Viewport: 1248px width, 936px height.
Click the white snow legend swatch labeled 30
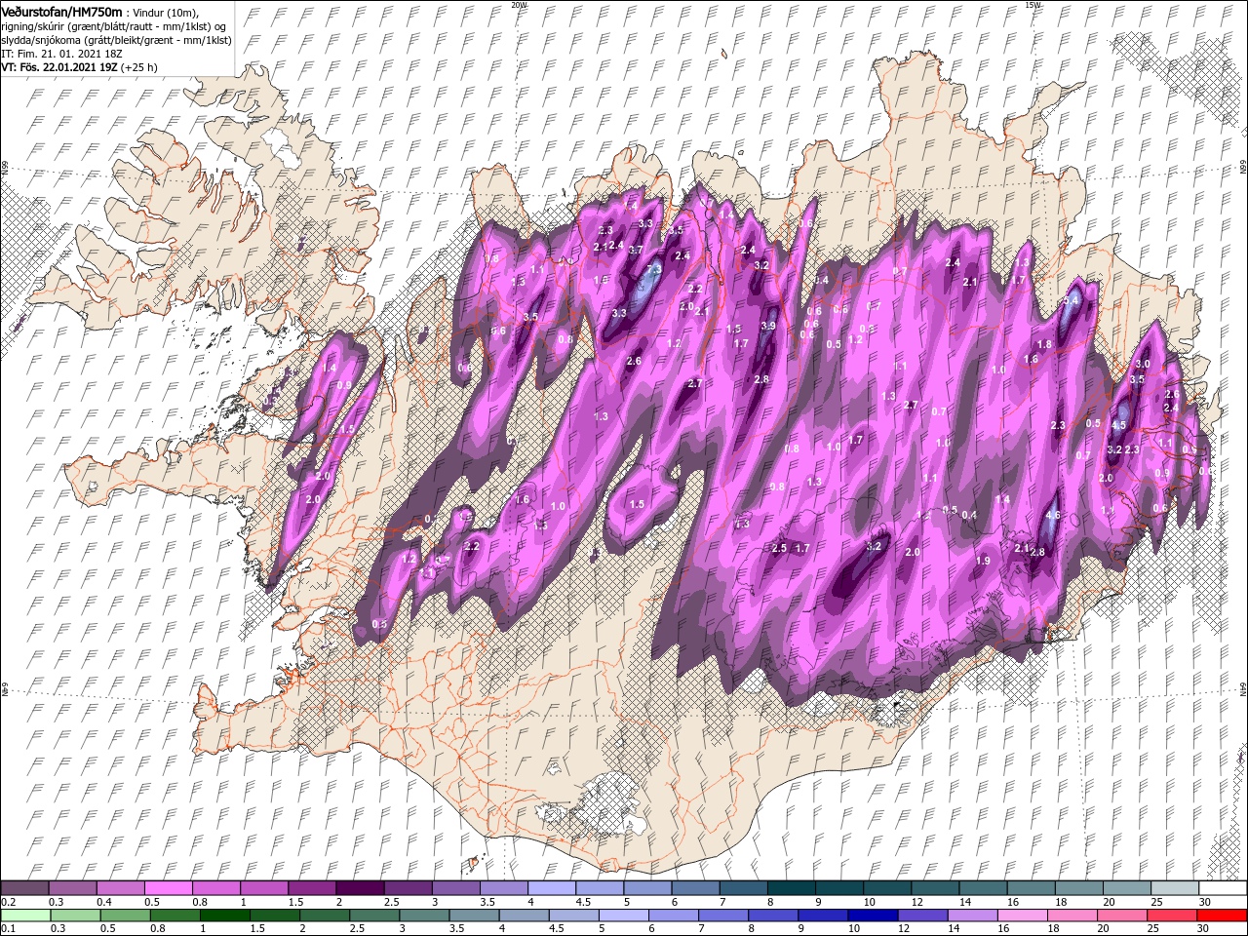coord(1224,888)
